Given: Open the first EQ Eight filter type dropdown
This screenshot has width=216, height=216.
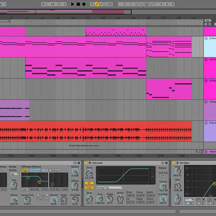Looking at the screenshot, I should pos(189,200).
